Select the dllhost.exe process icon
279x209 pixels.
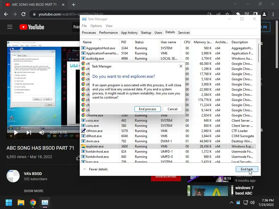[x=83, y=136]
